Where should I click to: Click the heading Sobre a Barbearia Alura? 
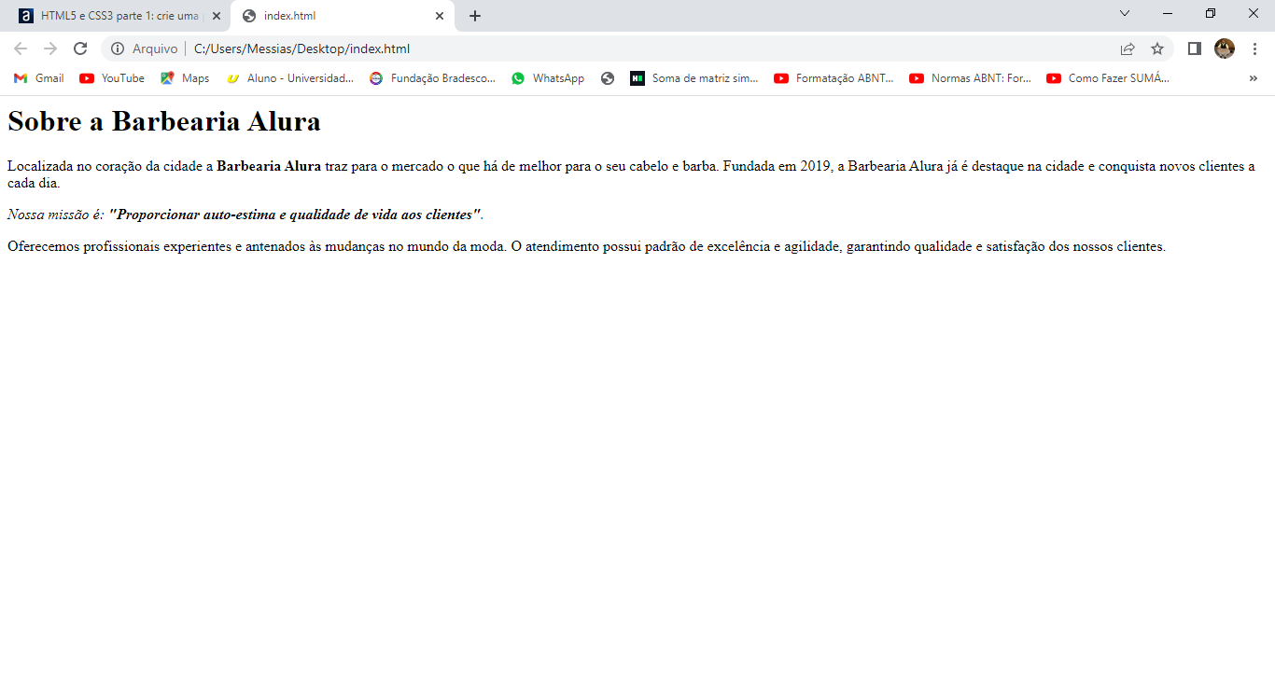coord(164,121)
